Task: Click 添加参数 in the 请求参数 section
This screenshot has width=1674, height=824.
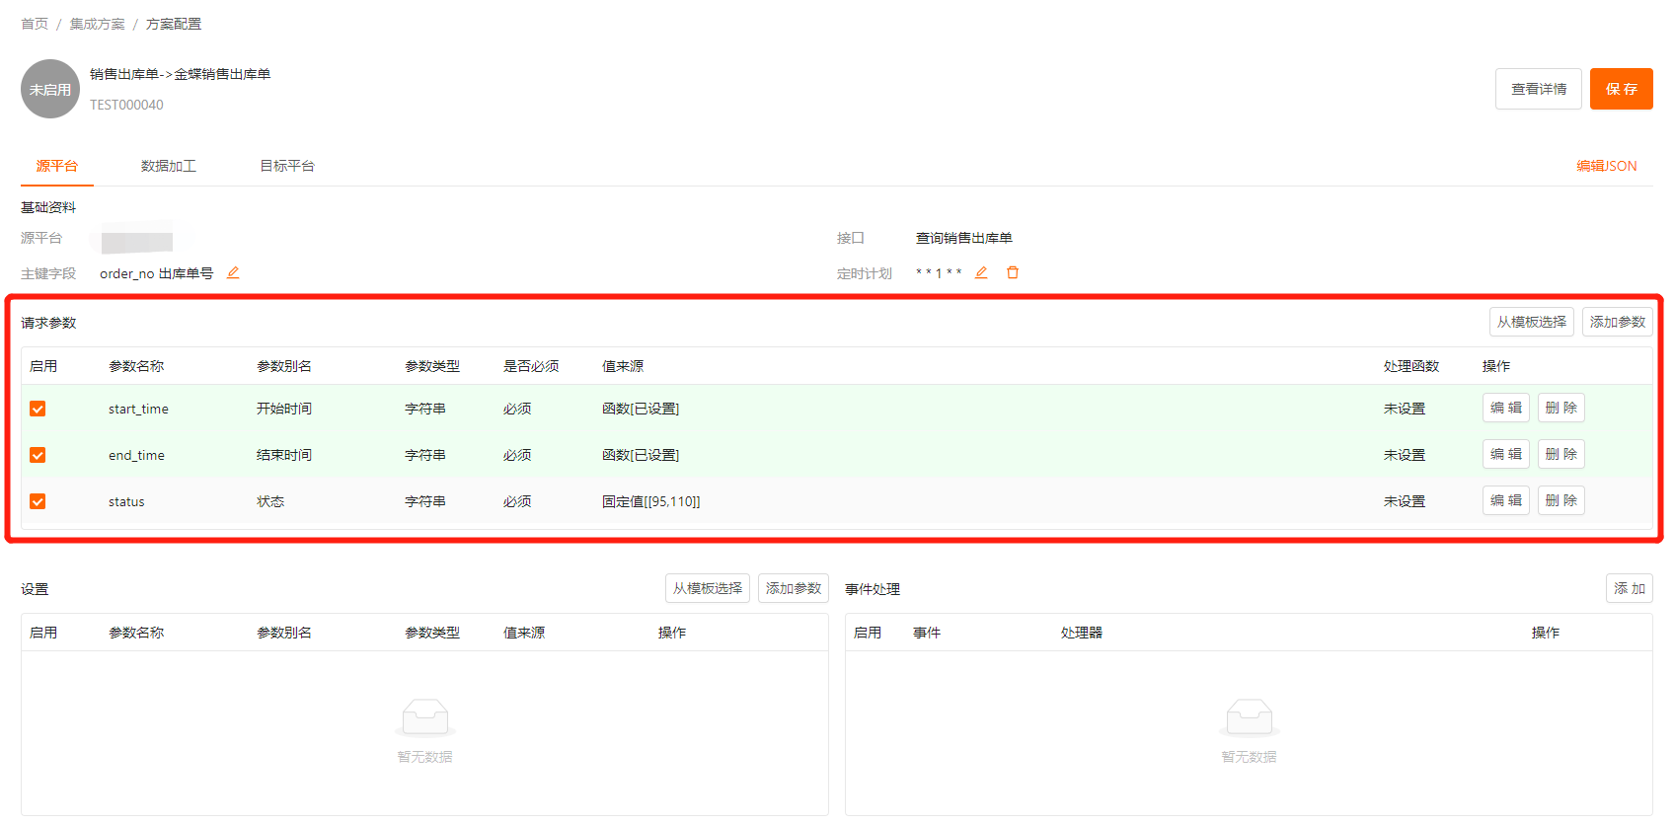Action: coord(1617,322)
